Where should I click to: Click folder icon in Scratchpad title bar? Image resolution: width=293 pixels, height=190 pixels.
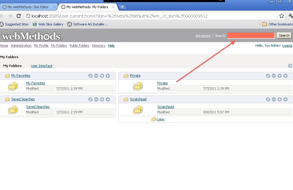point(126,99)
